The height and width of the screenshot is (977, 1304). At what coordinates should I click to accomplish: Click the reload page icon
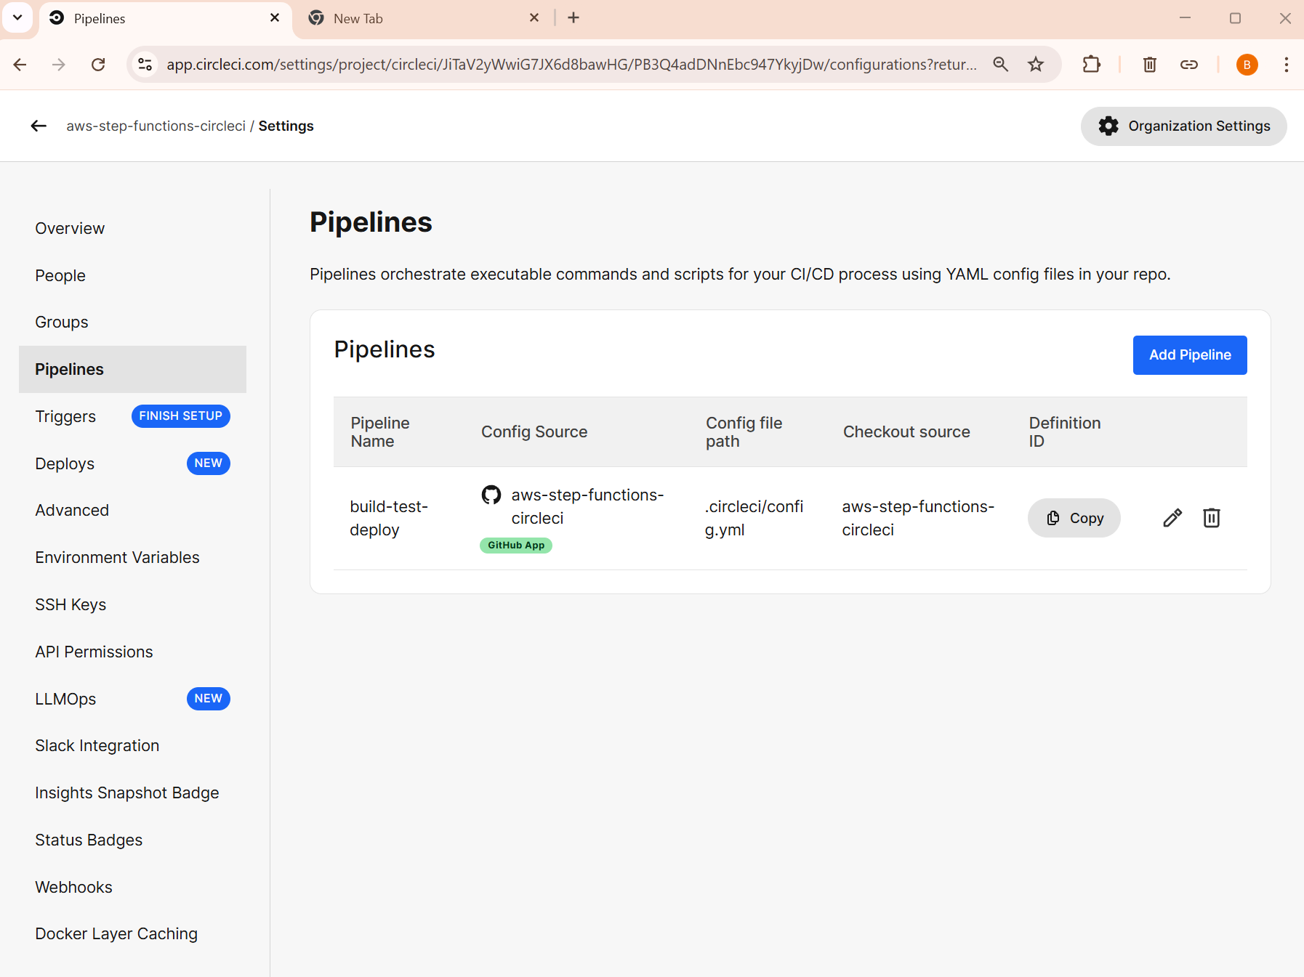[x=98, y=64]
